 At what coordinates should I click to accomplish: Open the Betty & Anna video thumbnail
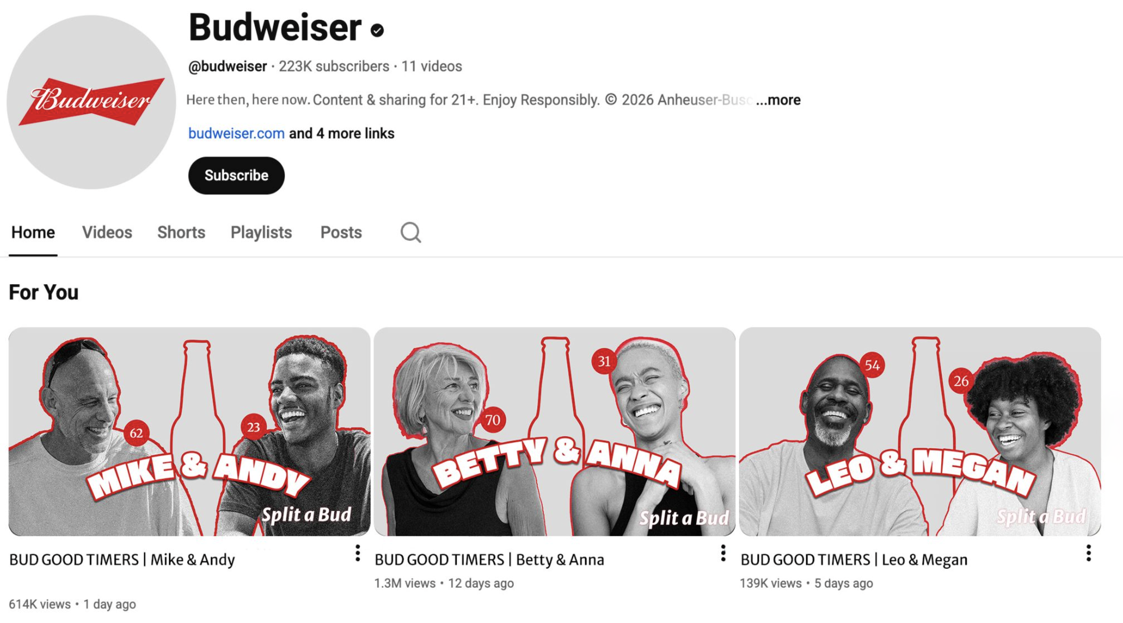pyautogui.click(x=555, y=431)
